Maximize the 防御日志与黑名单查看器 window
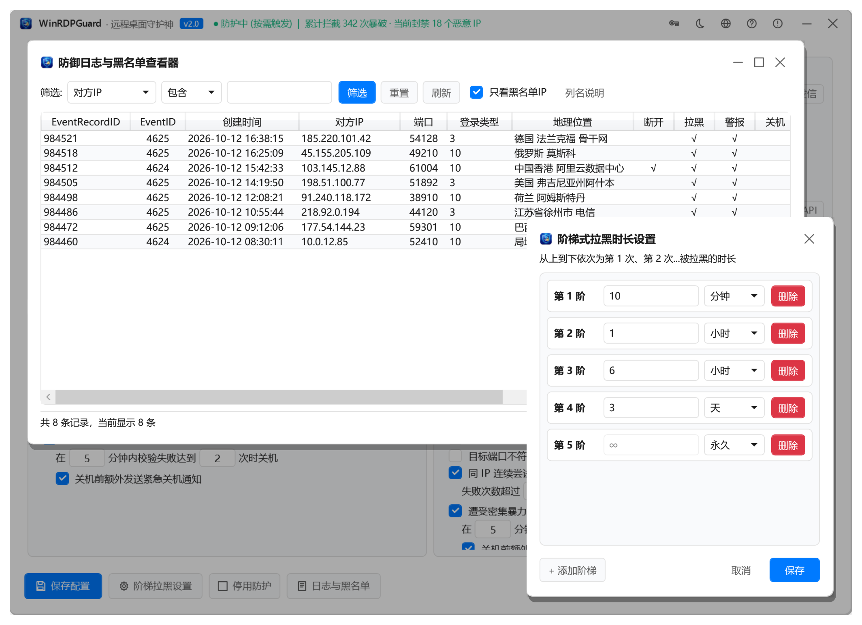Screen dimensions: 862x625 pyautogui.click(x=759, y=62)
